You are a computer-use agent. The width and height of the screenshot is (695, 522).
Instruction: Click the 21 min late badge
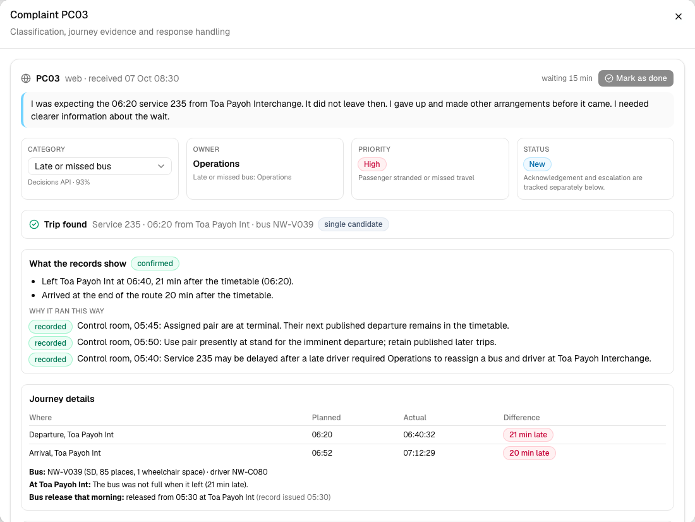point(528,435)
